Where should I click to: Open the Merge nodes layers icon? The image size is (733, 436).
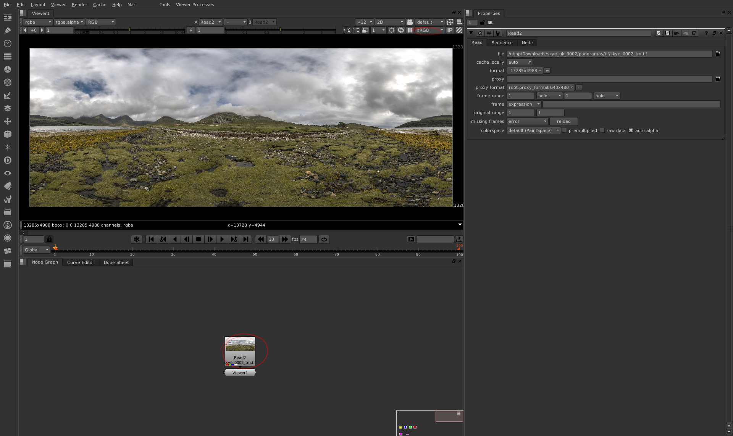click(x=7, y=108)
